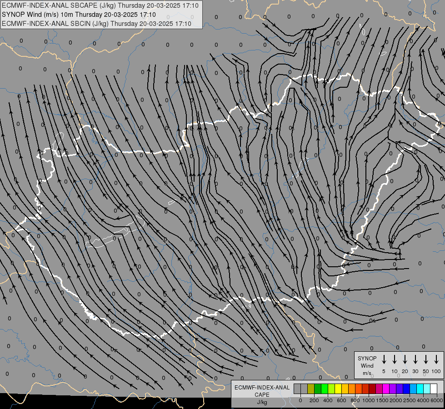The width and height of the screenshot is (445, 409).
Task: Click the J/kg unit label in the legend
Action: [x=262, y=402]
